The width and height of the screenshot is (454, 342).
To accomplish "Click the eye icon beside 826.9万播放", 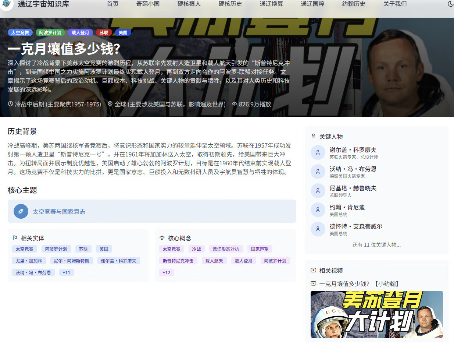I will coord(235,104).
